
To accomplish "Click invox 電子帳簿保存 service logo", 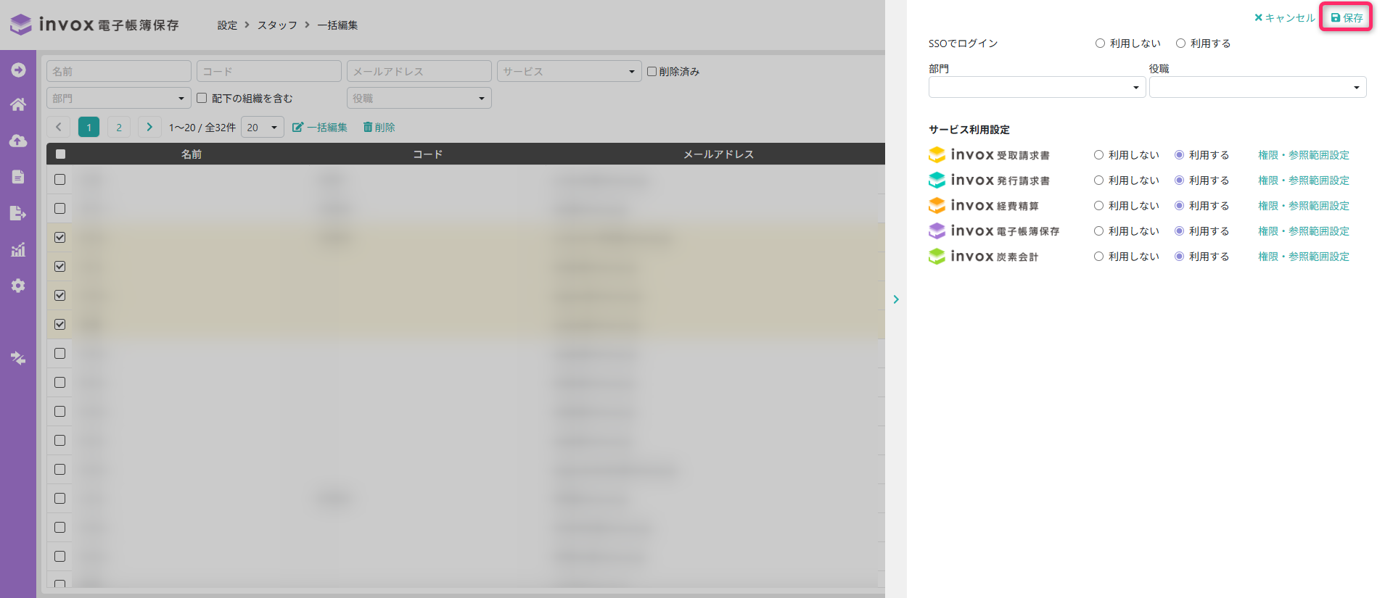I will [994, 231].
